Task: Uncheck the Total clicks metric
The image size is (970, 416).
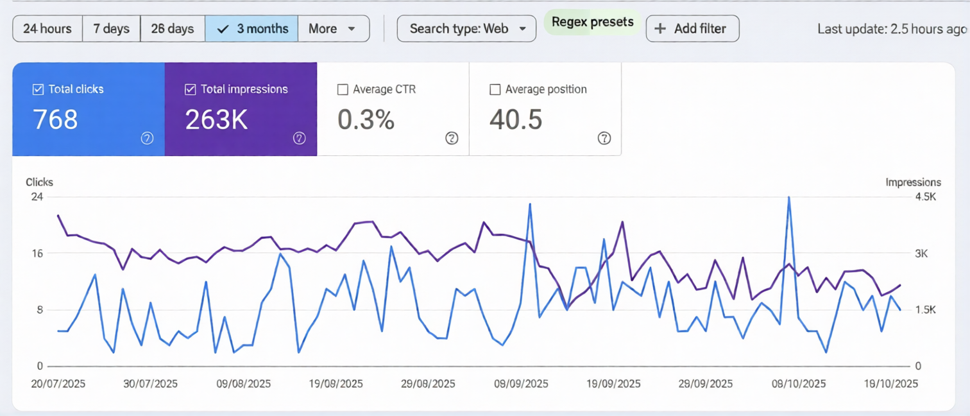Action: click(38, 89)
